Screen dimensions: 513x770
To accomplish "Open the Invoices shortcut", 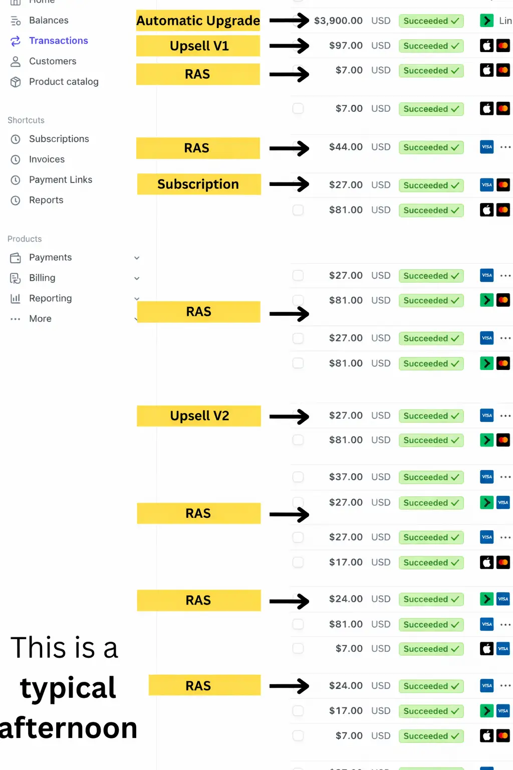I will (47, 159).
